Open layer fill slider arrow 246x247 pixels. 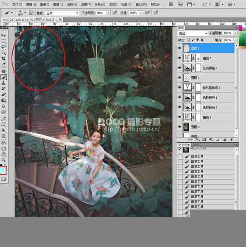[x=235, y=40]
